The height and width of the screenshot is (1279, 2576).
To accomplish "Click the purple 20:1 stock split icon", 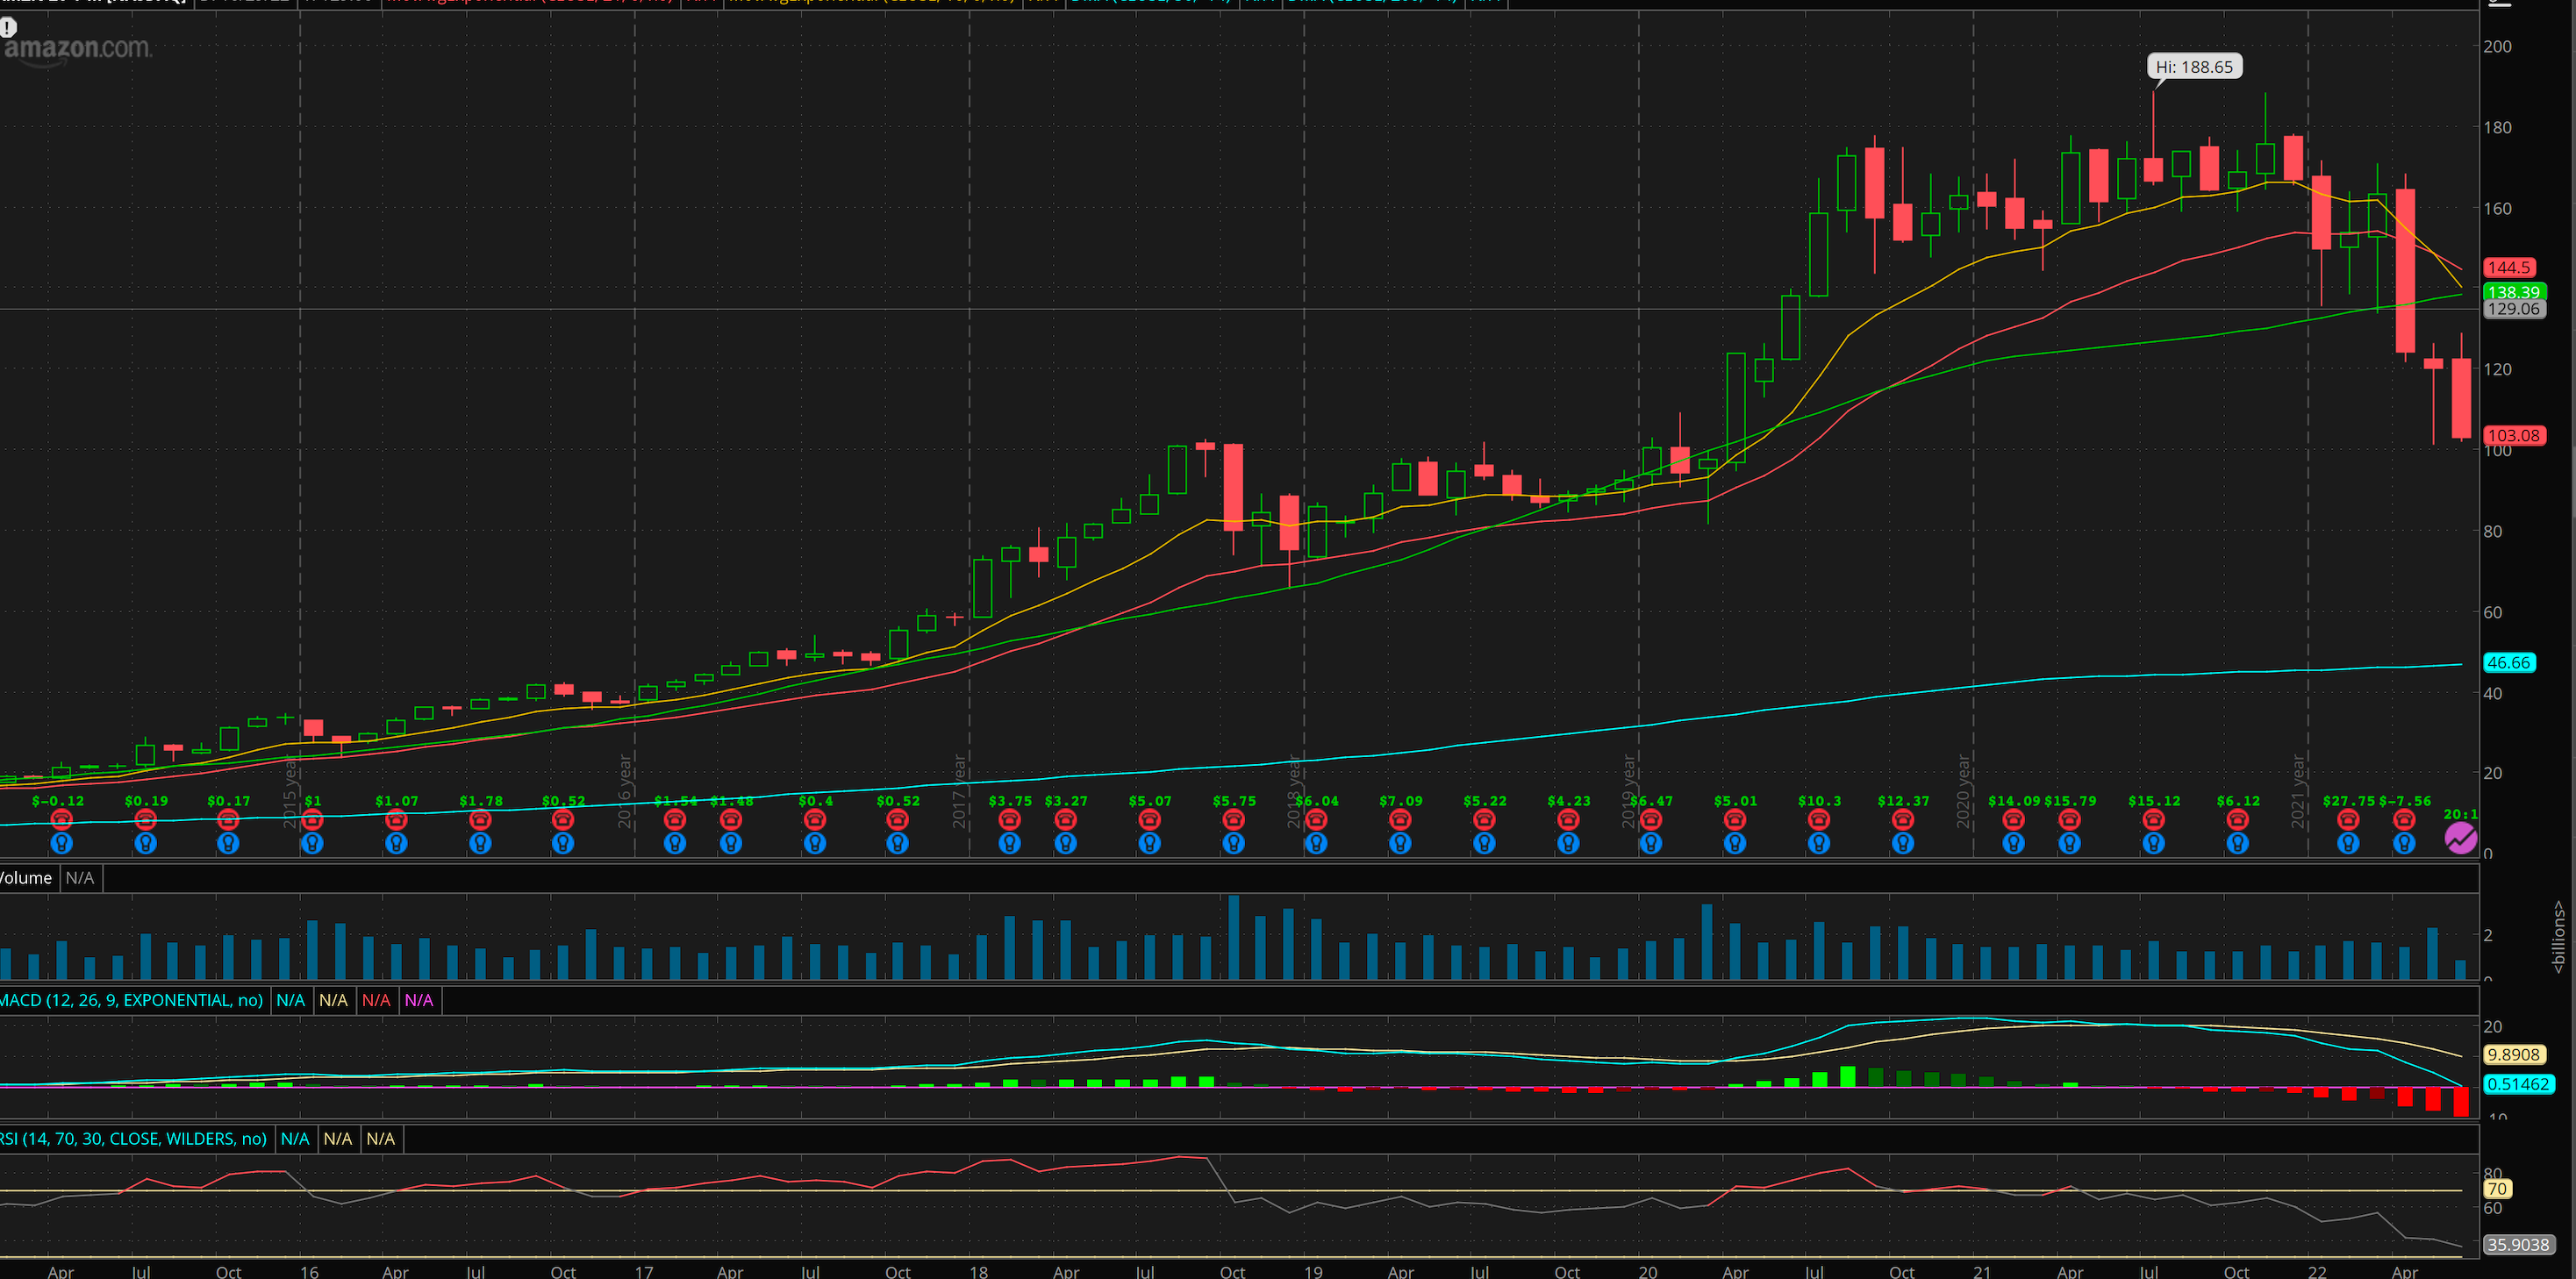I will click(2461, 838).
